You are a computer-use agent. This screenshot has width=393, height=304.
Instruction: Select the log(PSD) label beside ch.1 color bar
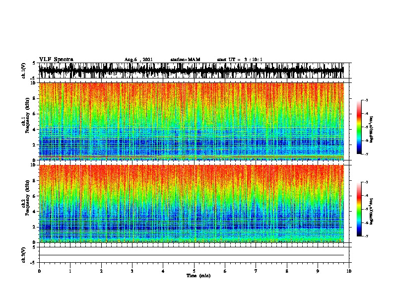click(x=371, y=130)
